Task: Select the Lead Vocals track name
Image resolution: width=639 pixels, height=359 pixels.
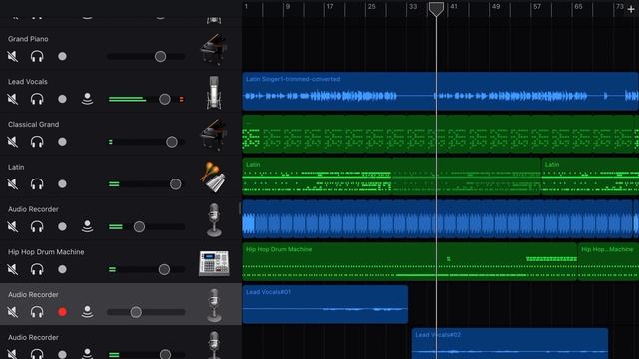Action: pyautogui.click(x=28, y=82)
